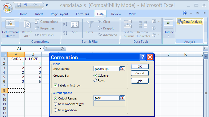Toggle the Labels in first row checkbox
The image size is (209, 117).
tap(56, 85)
